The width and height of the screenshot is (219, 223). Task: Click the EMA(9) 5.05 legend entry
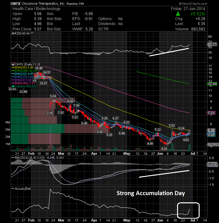click(x=23, y=80)
